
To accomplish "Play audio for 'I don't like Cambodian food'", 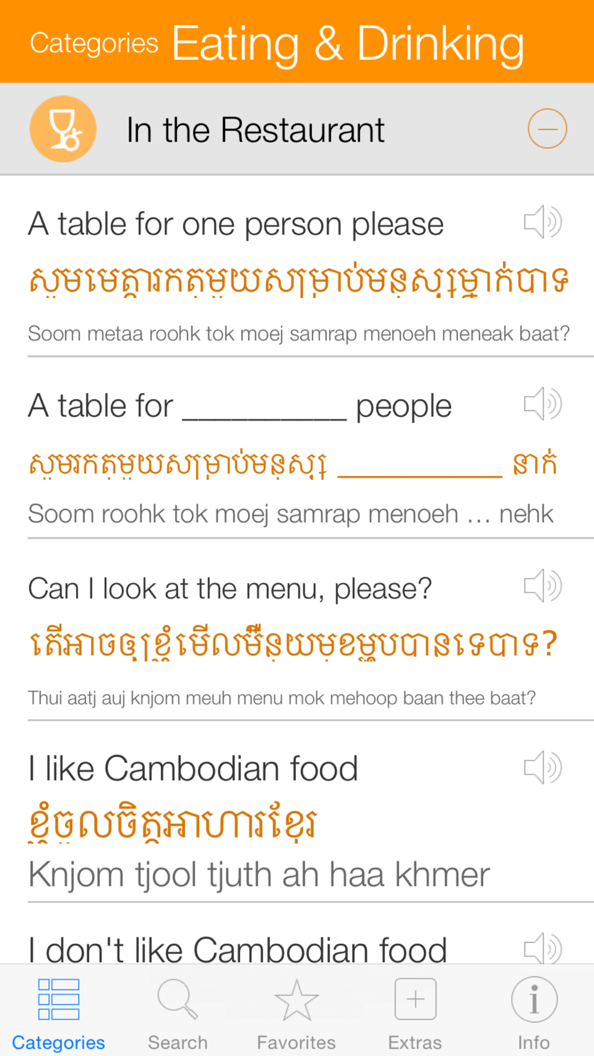I will tap(543, 948).
